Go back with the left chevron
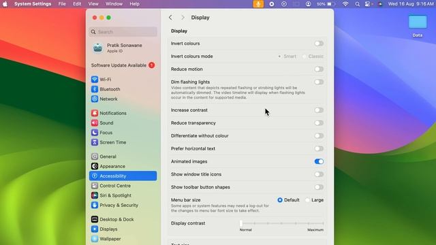This screenshot has height=245, width=436. [x=170, y=18]
